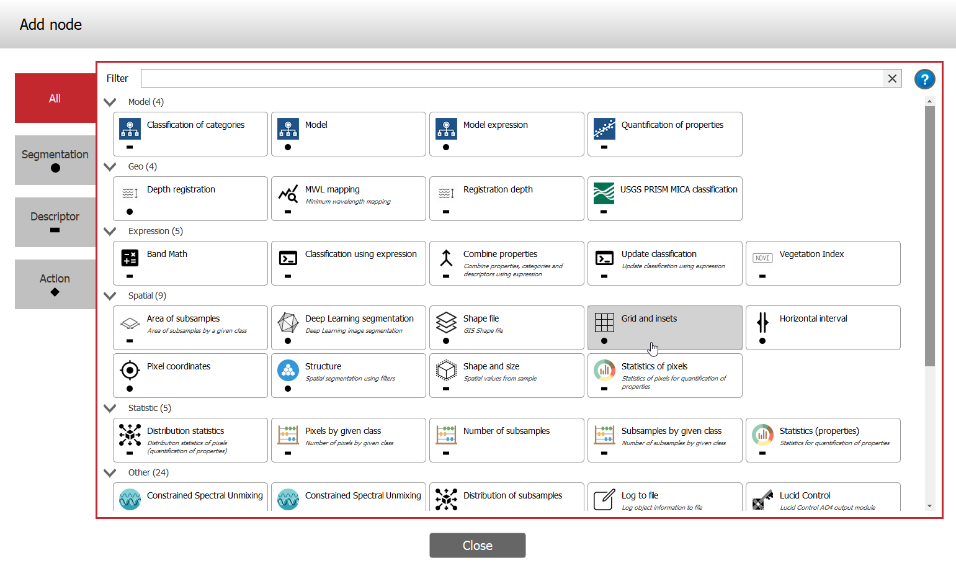Click the Log to file icon
956x573 pixels.
coord(604,499)
